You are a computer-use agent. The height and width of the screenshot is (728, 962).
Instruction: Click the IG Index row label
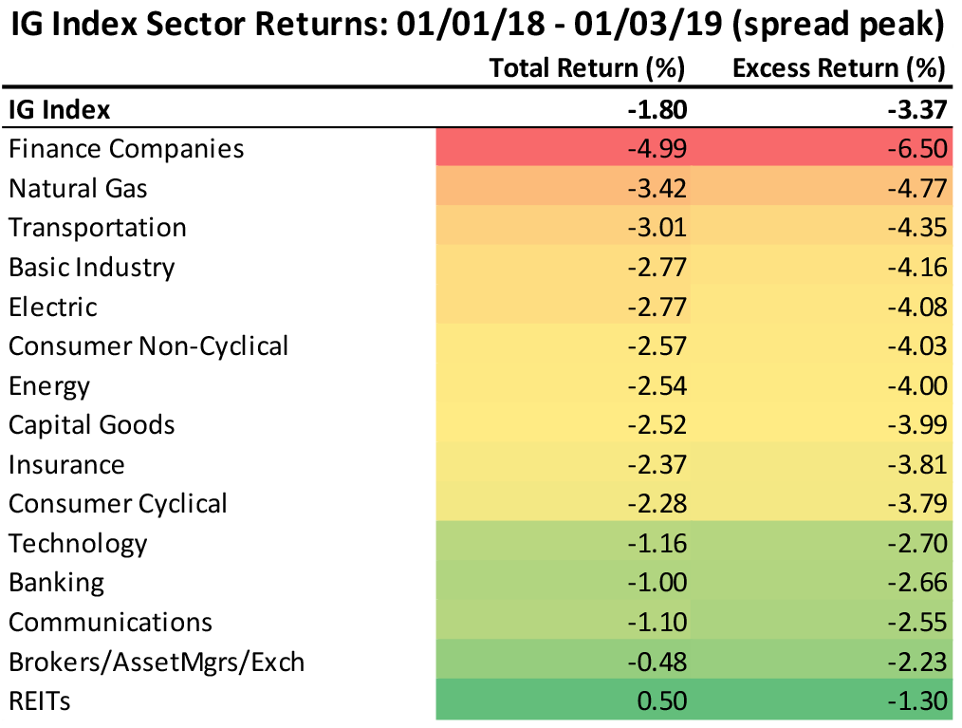(x=60, y=109)
